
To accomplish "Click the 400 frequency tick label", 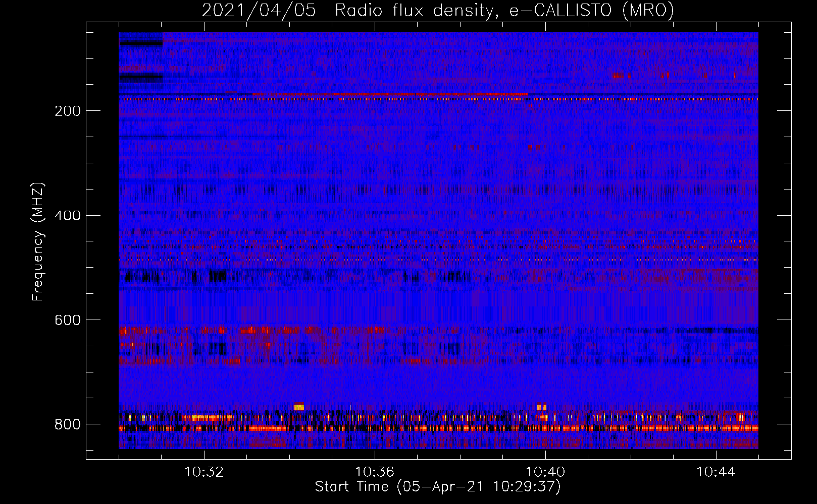I will (67, 216).
